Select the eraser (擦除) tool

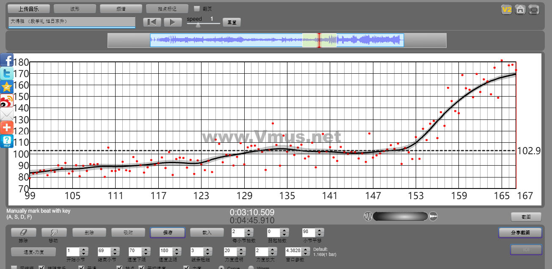click(23, 233)
